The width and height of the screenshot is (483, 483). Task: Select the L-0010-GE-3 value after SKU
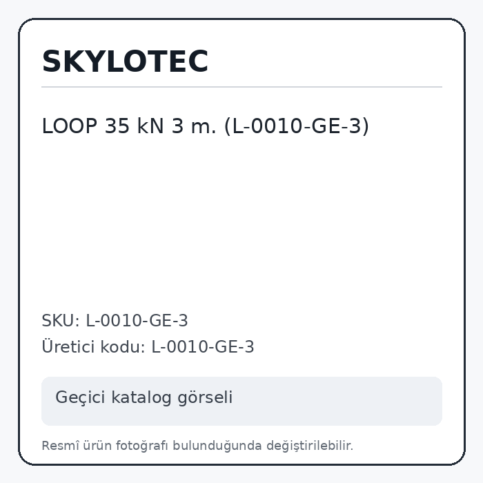137,321
